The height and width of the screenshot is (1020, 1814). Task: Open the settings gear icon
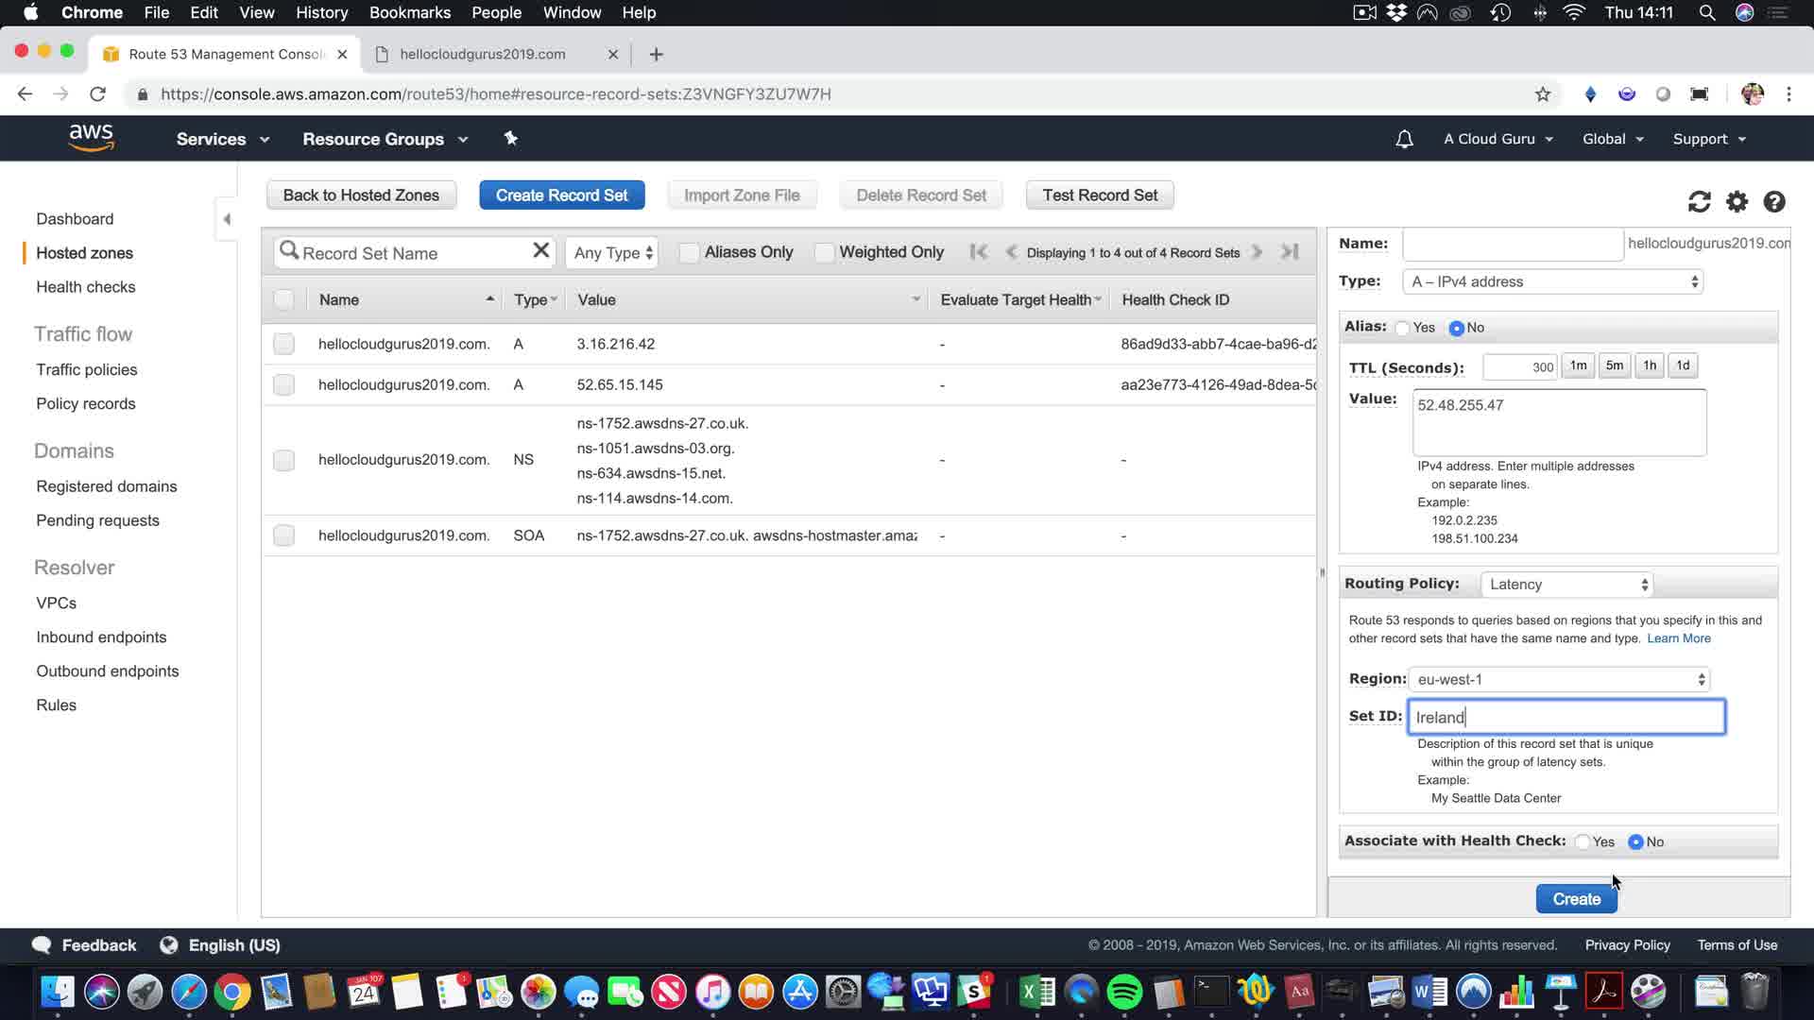tap(1737, 202)
